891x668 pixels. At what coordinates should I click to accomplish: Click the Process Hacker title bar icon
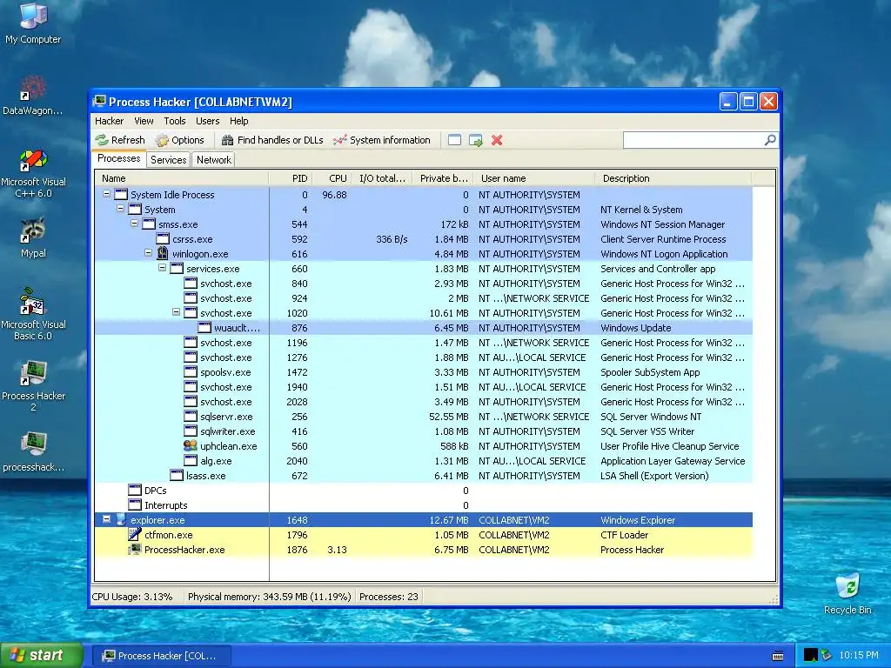(99, 102)
